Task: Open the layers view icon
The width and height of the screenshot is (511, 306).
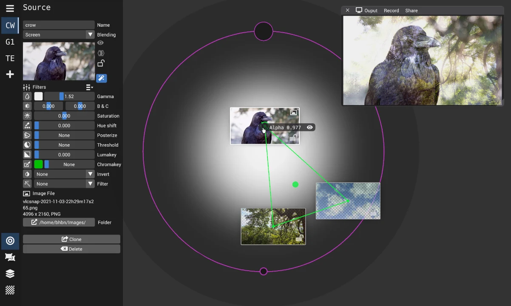Action: pyautogui.click(x=10, y=274)
